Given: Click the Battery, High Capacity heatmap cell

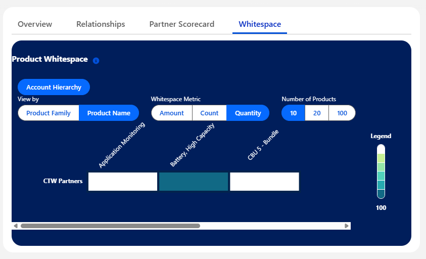Looking at the screenshot, I should 194,182.
